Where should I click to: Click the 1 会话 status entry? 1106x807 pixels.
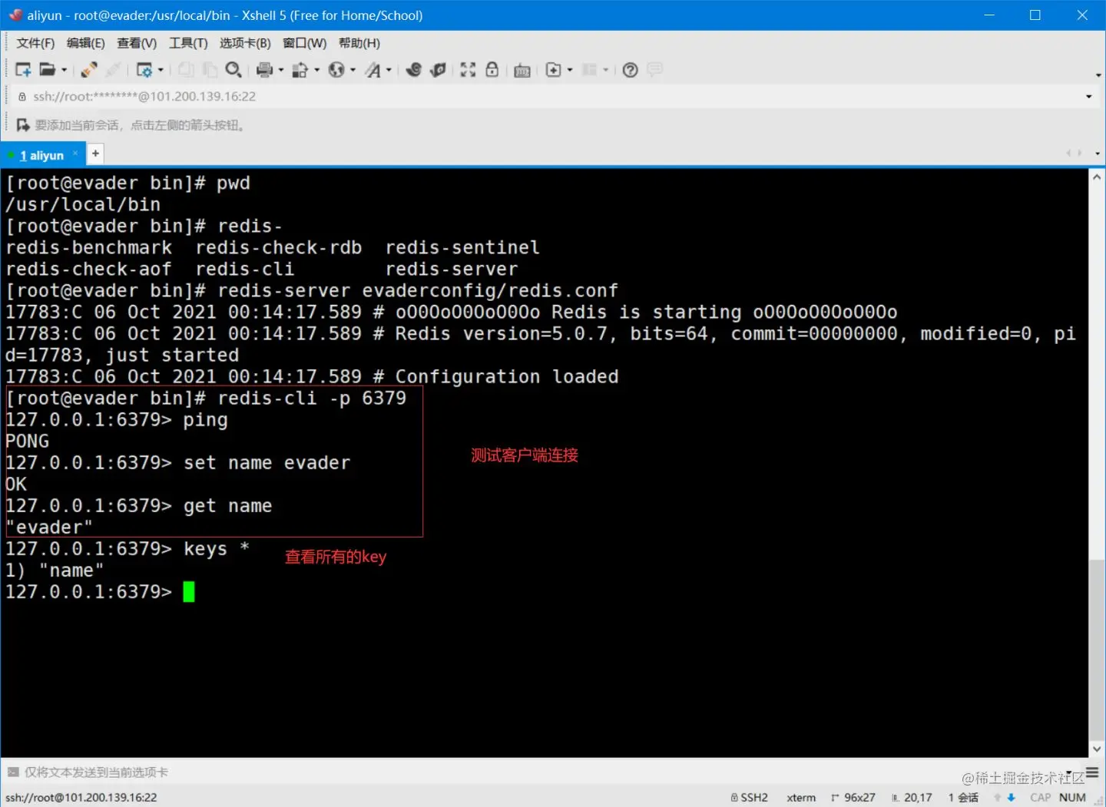[x=963, y=798]
